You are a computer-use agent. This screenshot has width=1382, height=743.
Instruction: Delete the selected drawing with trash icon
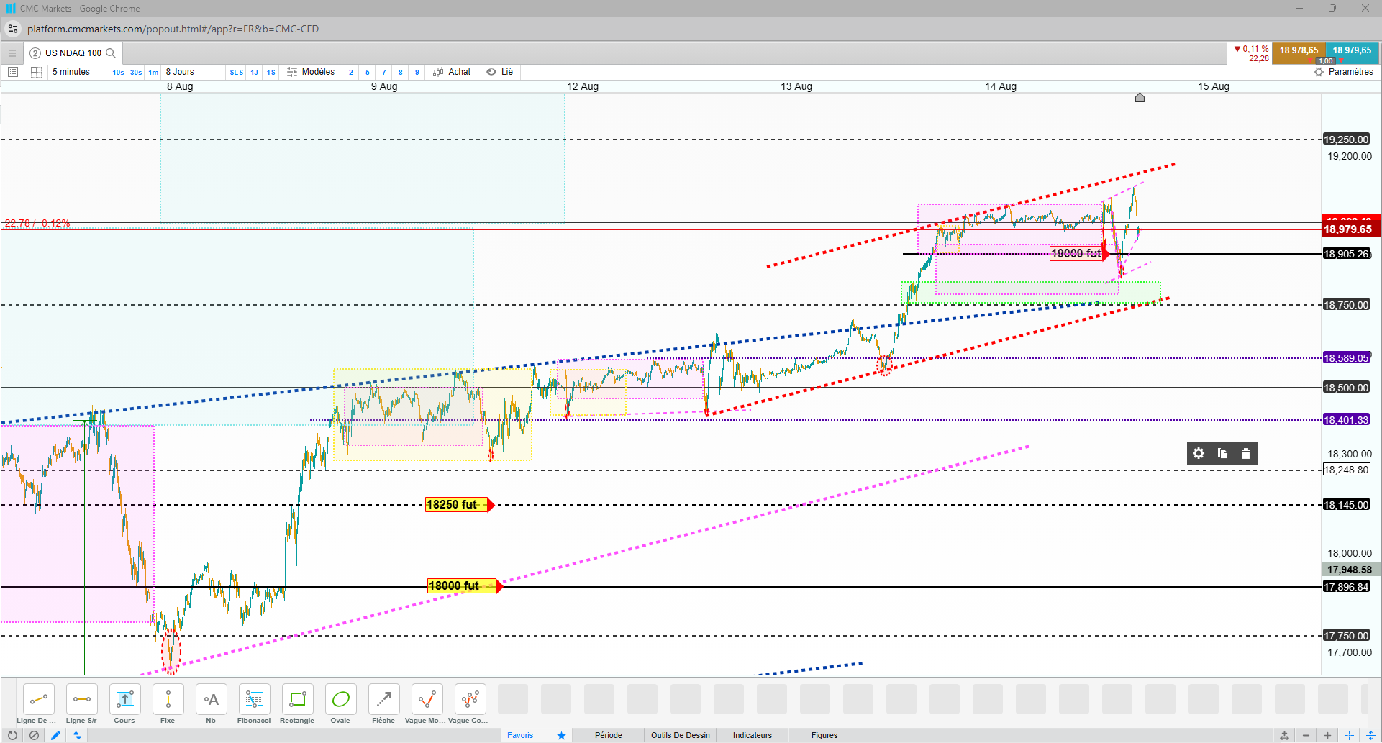1246,453
